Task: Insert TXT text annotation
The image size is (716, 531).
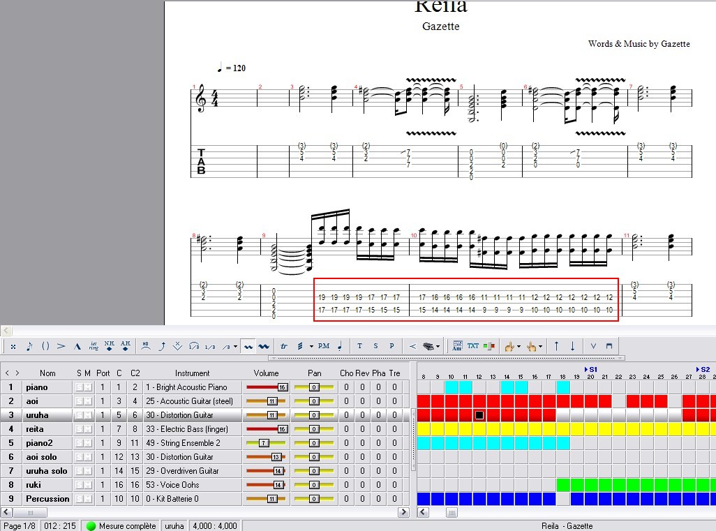Action: tap(473, 346)
